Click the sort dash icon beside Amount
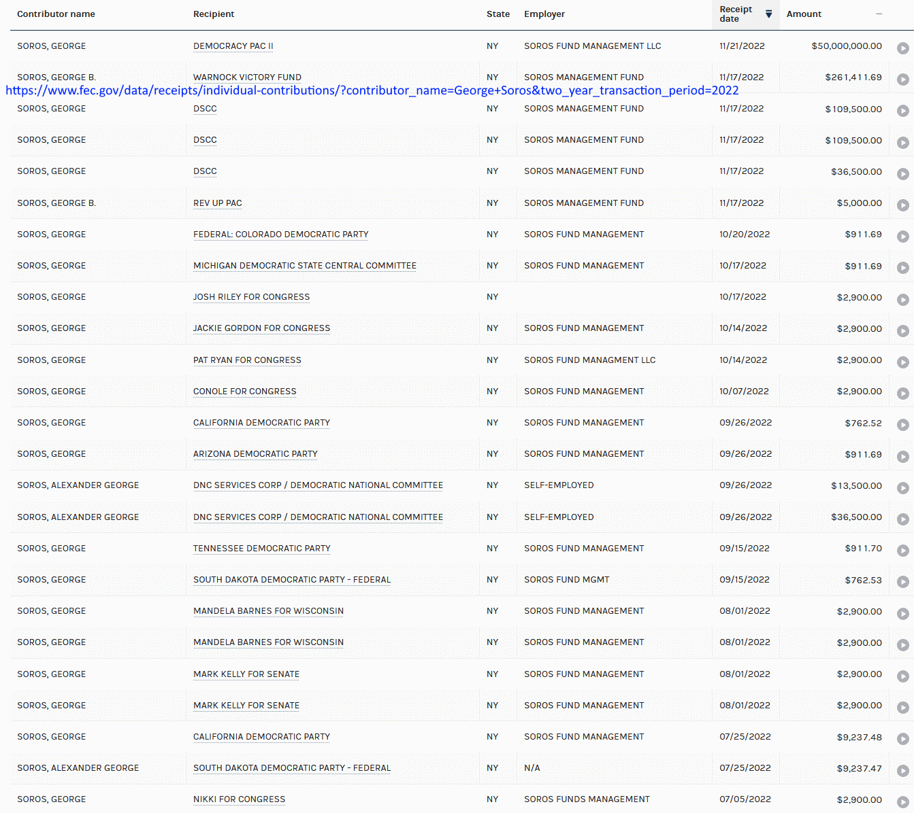This screenshot has height=813, width=914. [x=879, y=14]
